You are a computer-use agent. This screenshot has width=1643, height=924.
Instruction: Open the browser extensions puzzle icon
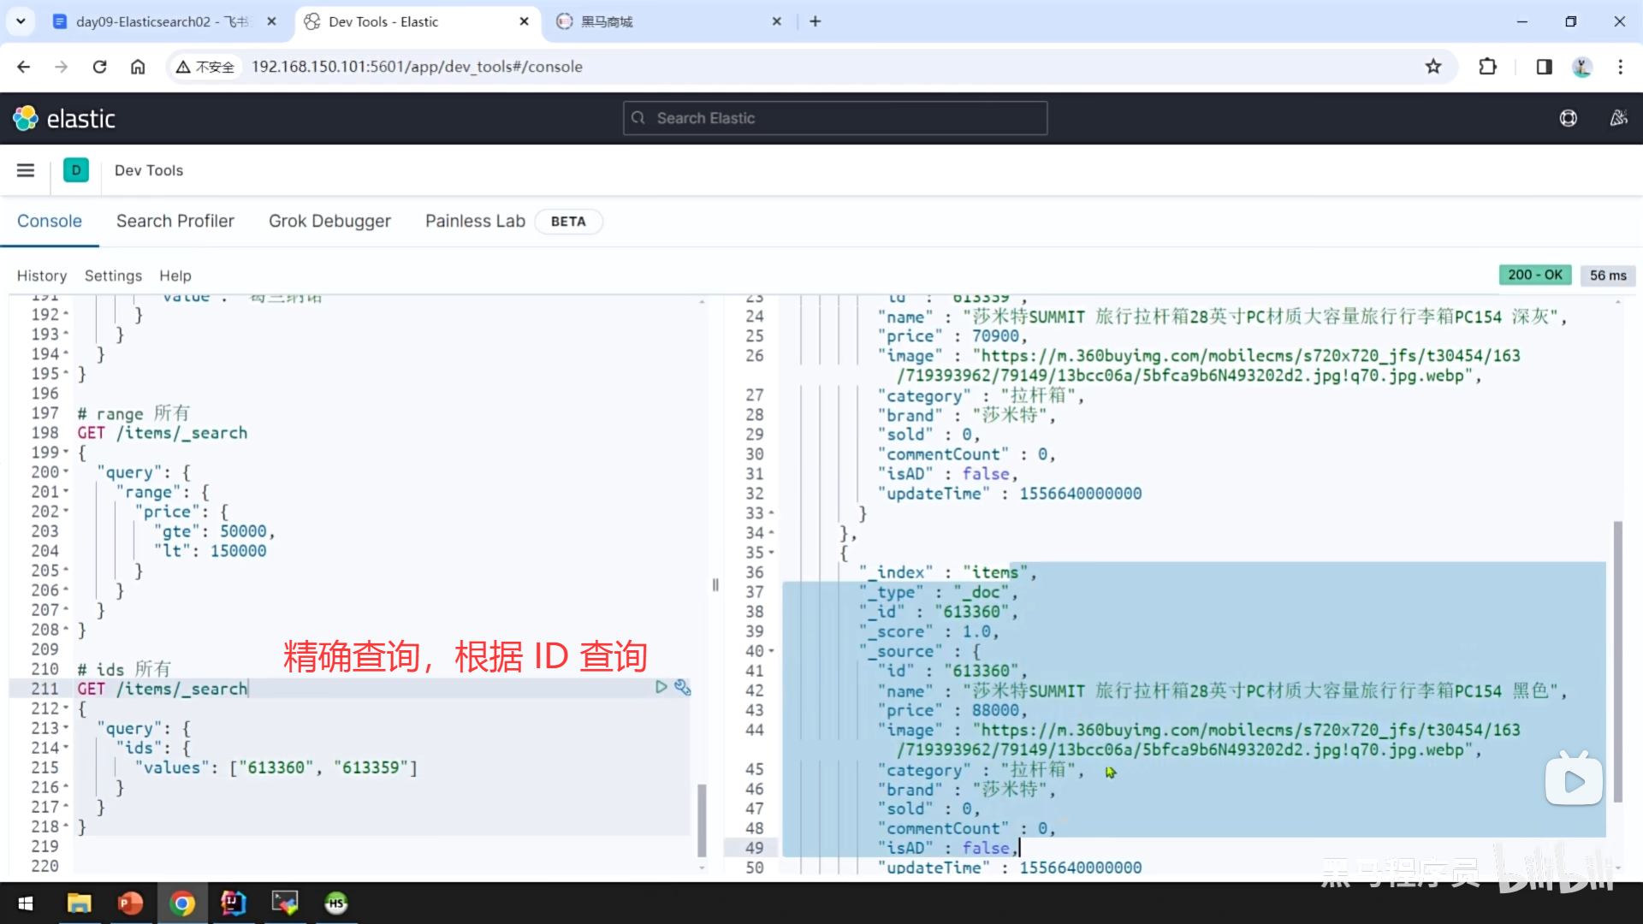1488,67
